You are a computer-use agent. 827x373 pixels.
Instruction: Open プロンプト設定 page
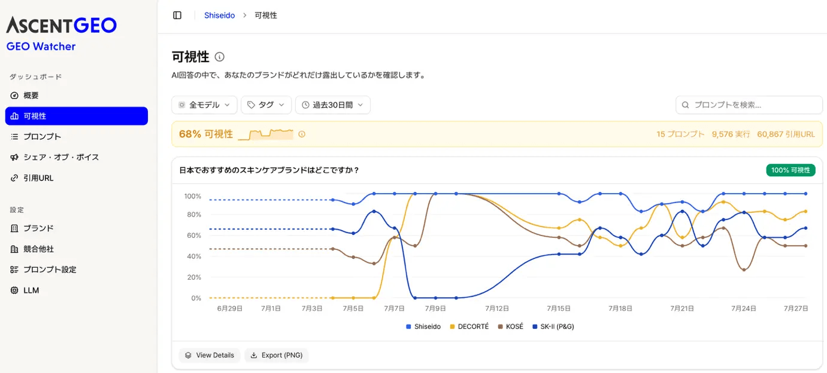click(x=77, y=270)
